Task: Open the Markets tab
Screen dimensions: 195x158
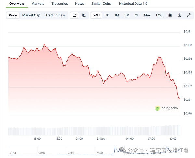Action: tap(38, 4)
